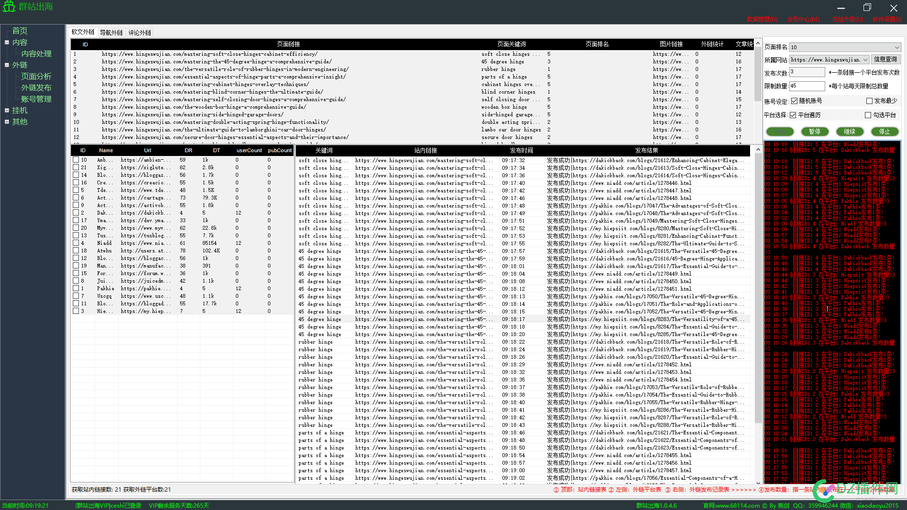The image size is (907, 510).
Task: Click the 官网:www.68114.com status link
Action: click(731, 505)
